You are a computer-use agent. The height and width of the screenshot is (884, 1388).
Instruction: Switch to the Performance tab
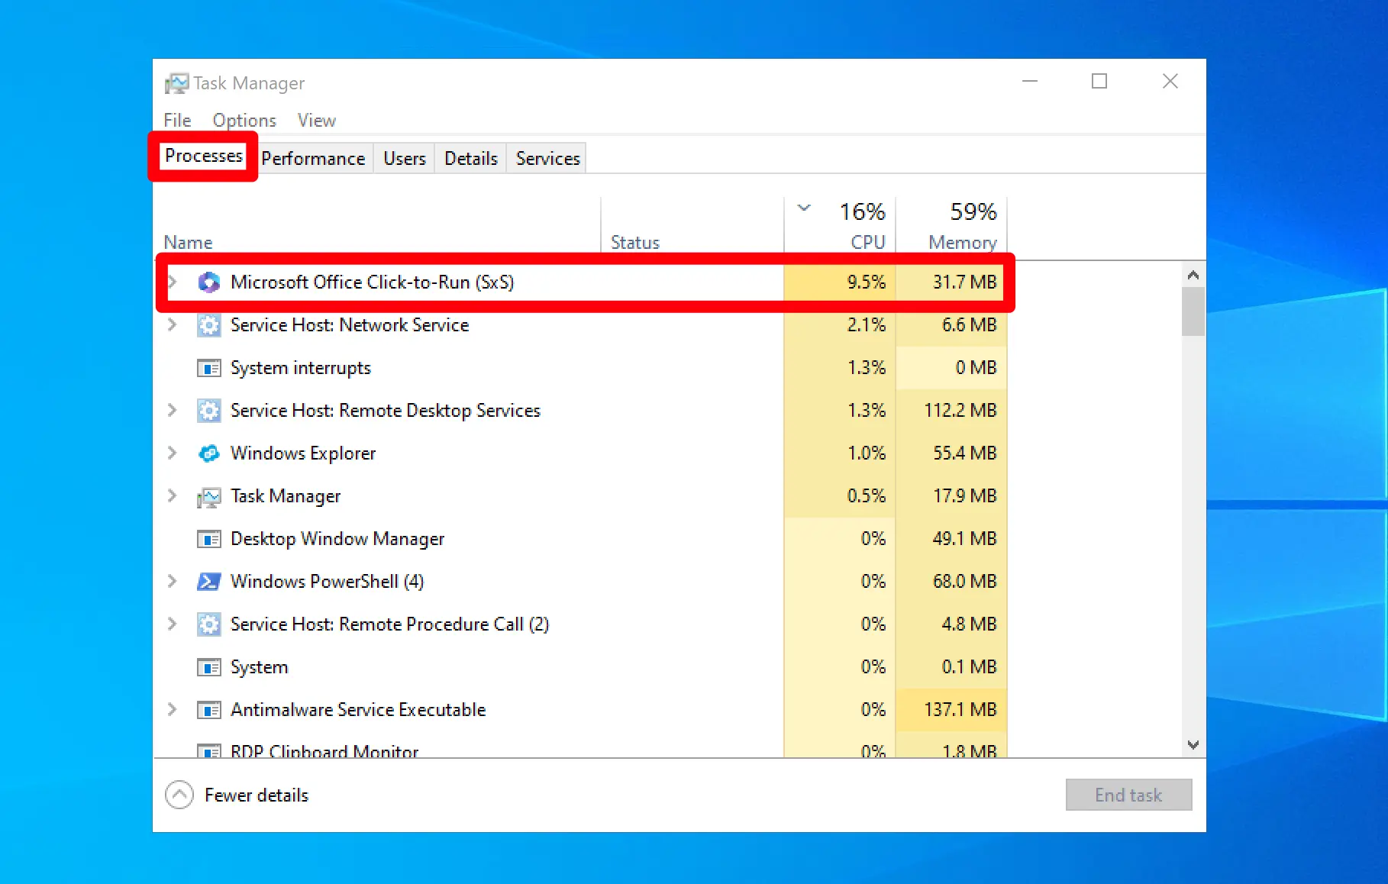pyautogui.click(x=313, y=158)
